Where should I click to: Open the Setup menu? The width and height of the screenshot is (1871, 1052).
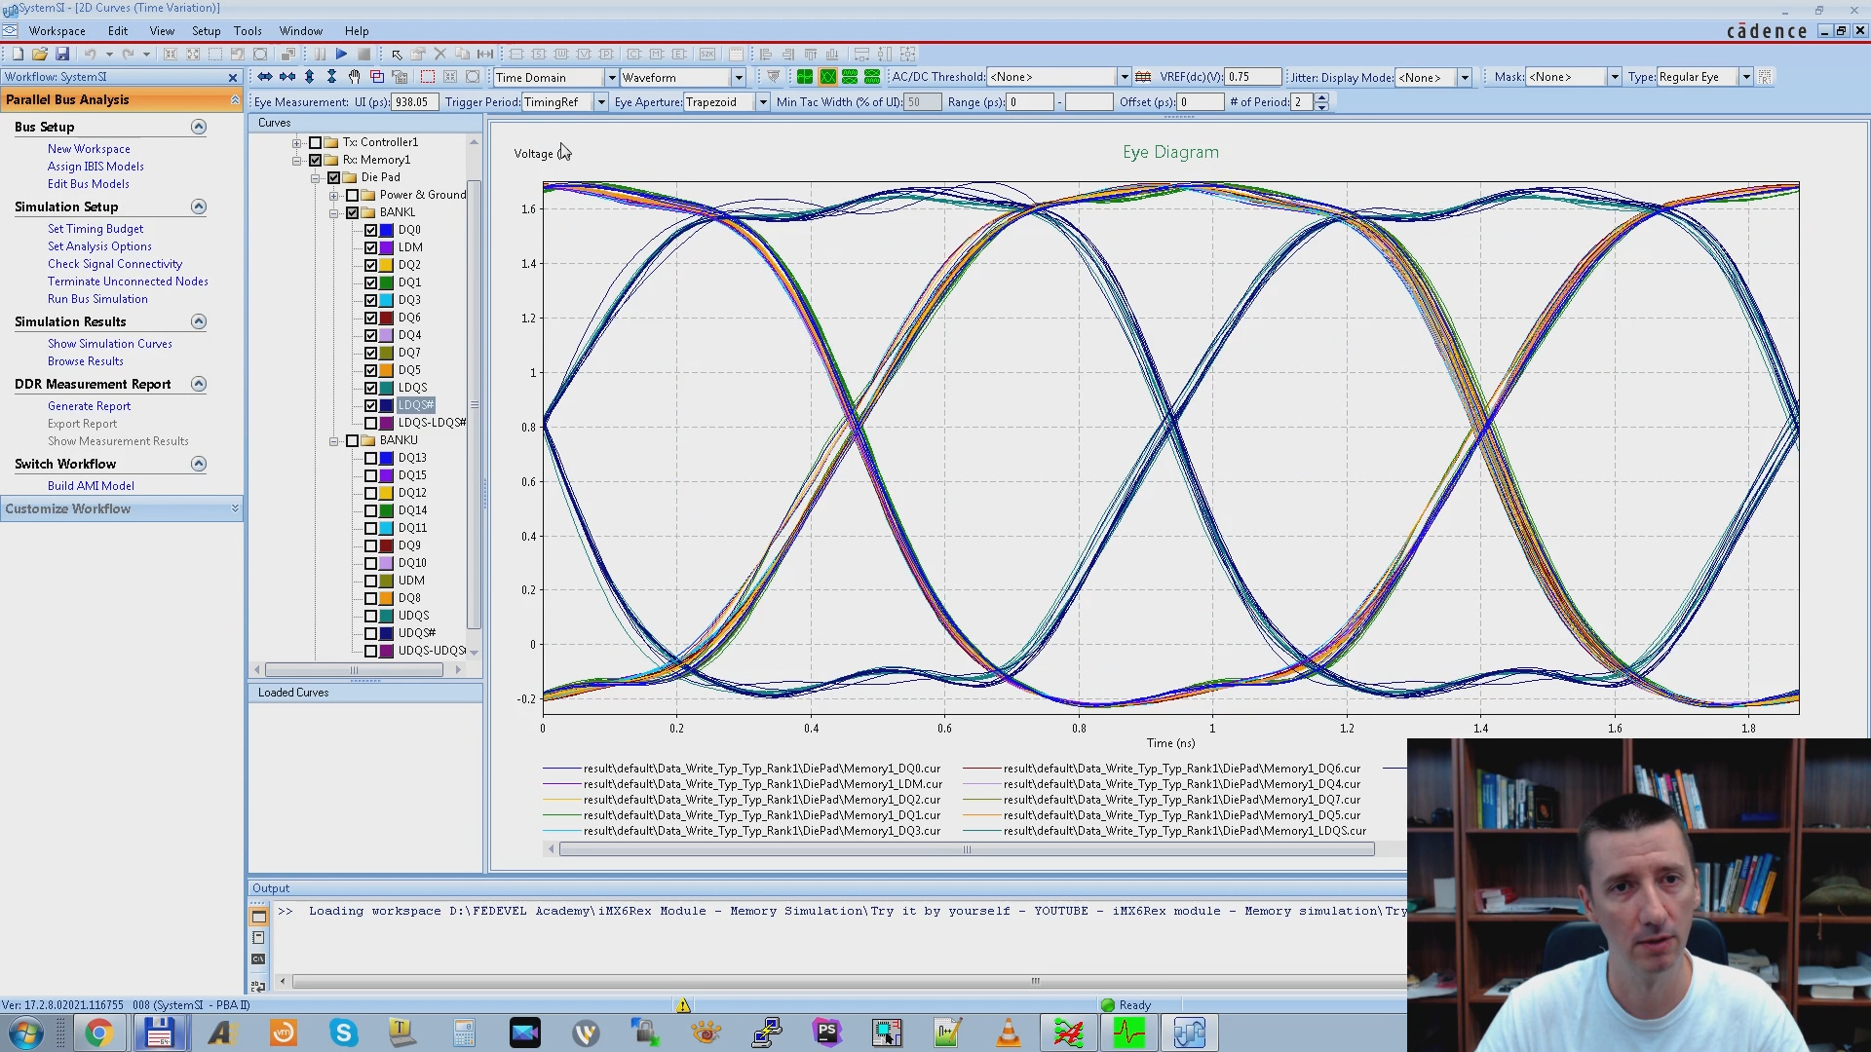(x=206, y=31)
